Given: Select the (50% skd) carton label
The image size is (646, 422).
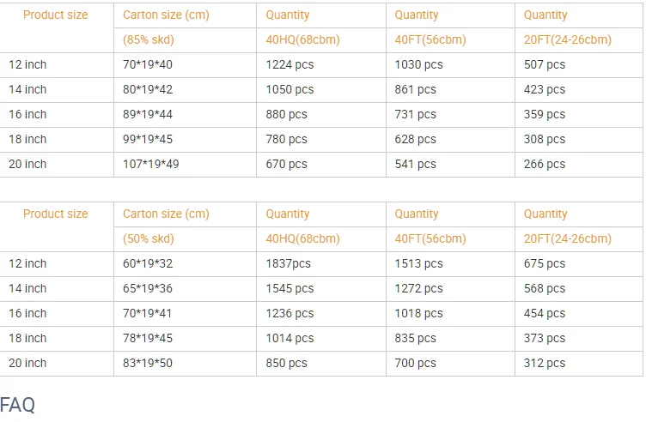Looking at the screenshot, I should pos(148,238).
